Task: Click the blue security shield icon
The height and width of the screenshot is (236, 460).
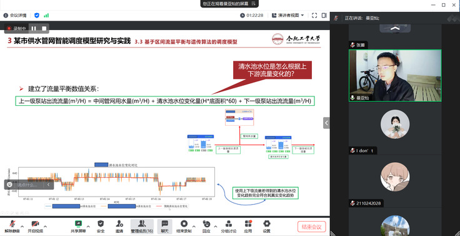Action: coord(37,15)
